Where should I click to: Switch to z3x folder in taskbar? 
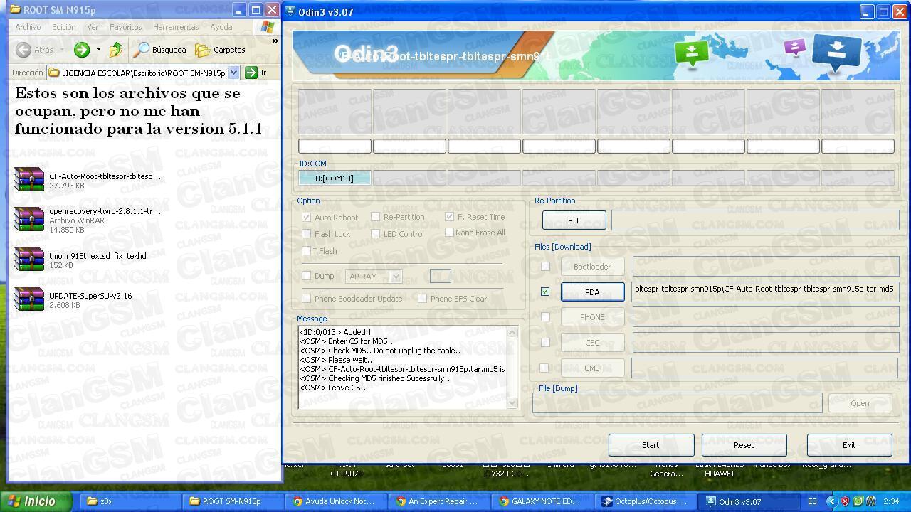[x=130, y=501]
